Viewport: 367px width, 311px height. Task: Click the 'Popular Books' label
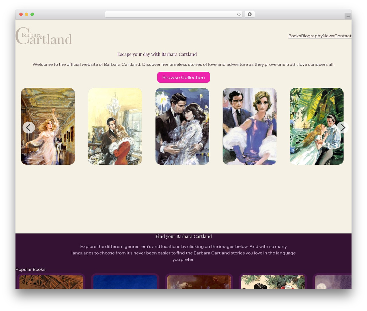click(30, 269)
